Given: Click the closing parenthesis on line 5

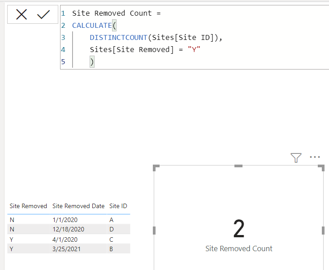Looking at the screenshot, I should click(92, 62).
